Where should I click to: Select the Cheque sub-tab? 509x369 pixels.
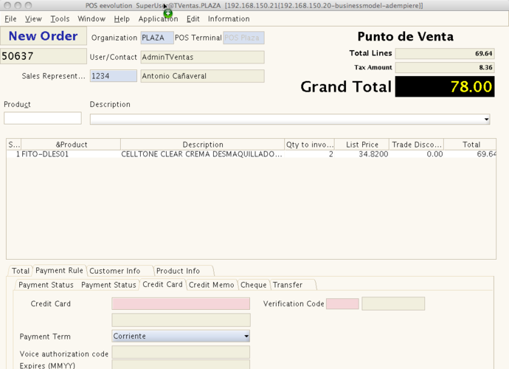coord(254,285)
